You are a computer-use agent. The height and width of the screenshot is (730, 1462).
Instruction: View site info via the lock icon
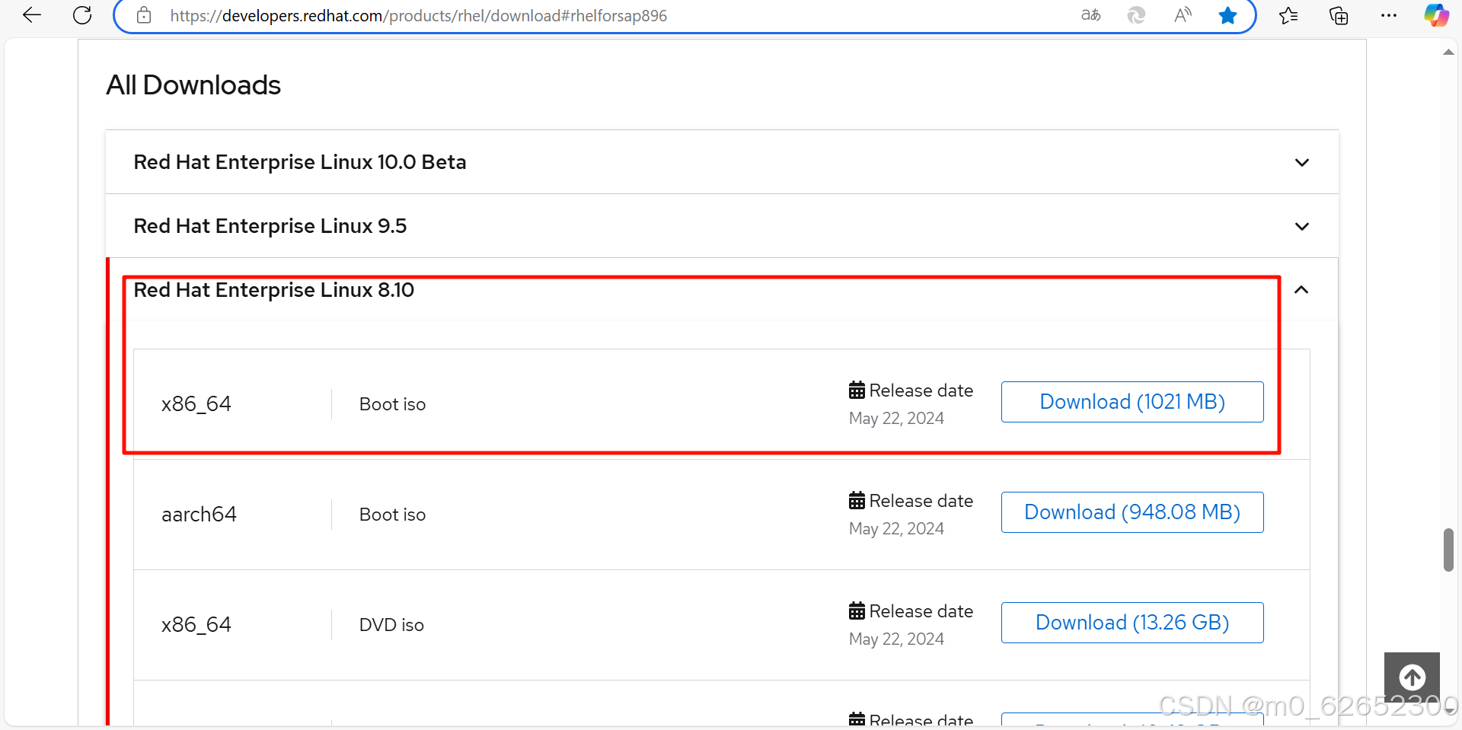click(x=144, y=15)
